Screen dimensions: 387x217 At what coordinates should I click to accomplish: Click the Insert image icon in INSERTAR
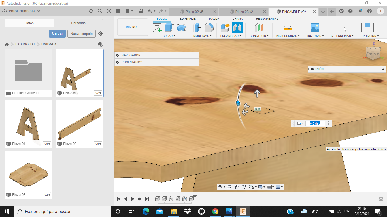315,28
